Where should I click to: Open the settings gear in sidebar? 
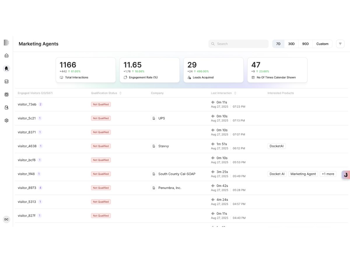(6, 120)
